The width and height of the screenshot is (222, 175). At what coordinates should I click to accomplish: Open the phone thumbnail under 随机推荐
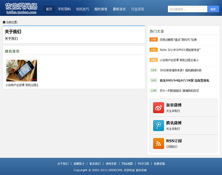[22, 70]
